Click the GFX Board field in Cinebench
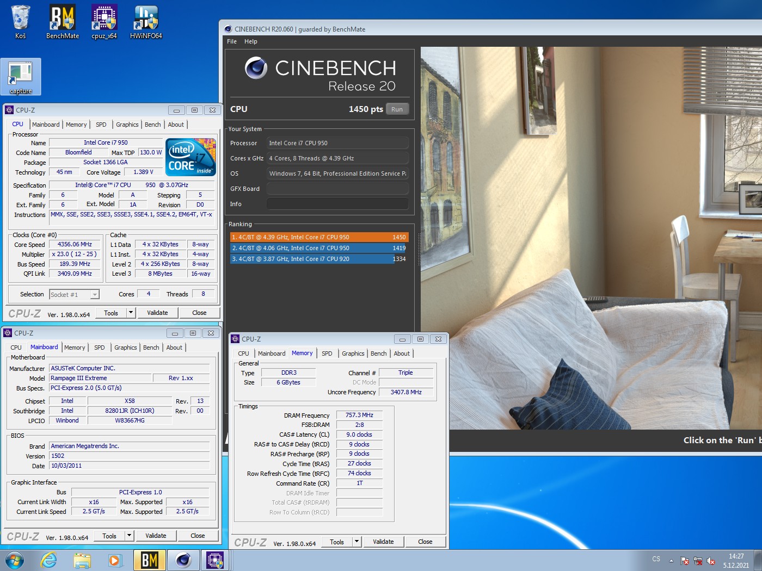This screenshot has width=762, height=571. (337, 189)
